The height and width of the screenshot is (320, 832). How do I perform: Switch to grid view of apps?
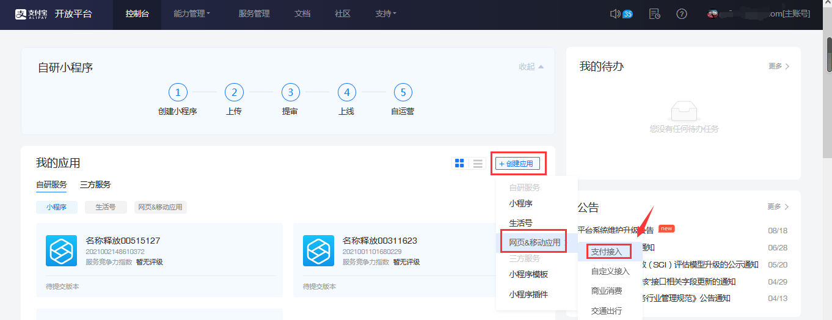coord(459,163)
